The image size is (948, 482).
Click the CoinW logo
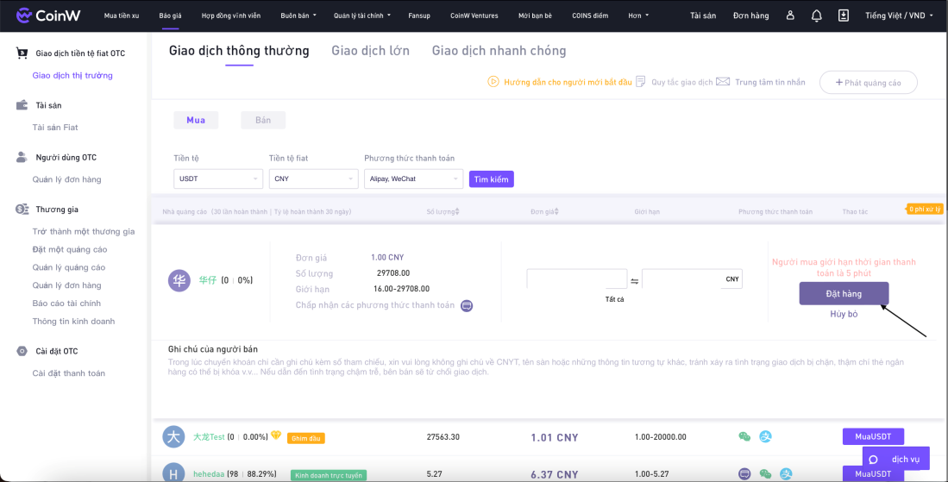49,16
